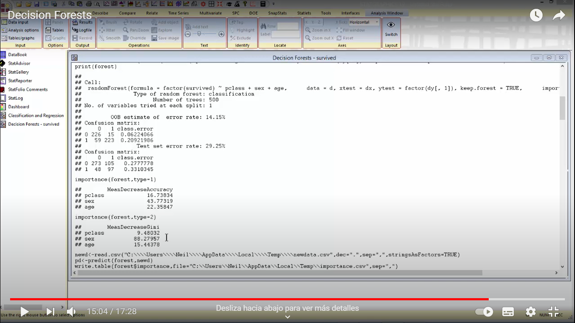The image size is (575, 323).
Task: Switch to the Analysis Window tab
Action: pyautogui.click(x=386, y=13)
